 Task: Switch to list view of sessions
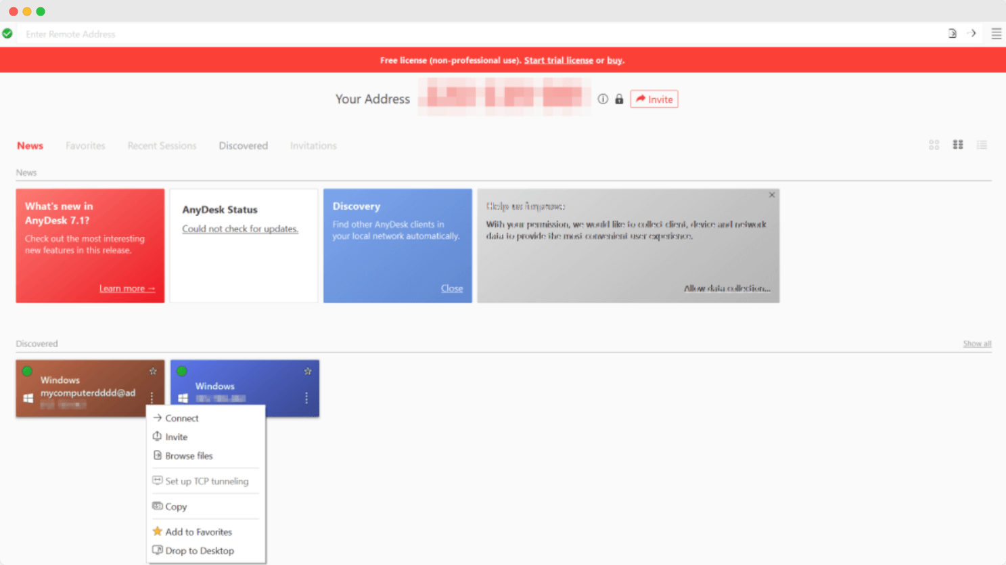[x=982, y=144]
